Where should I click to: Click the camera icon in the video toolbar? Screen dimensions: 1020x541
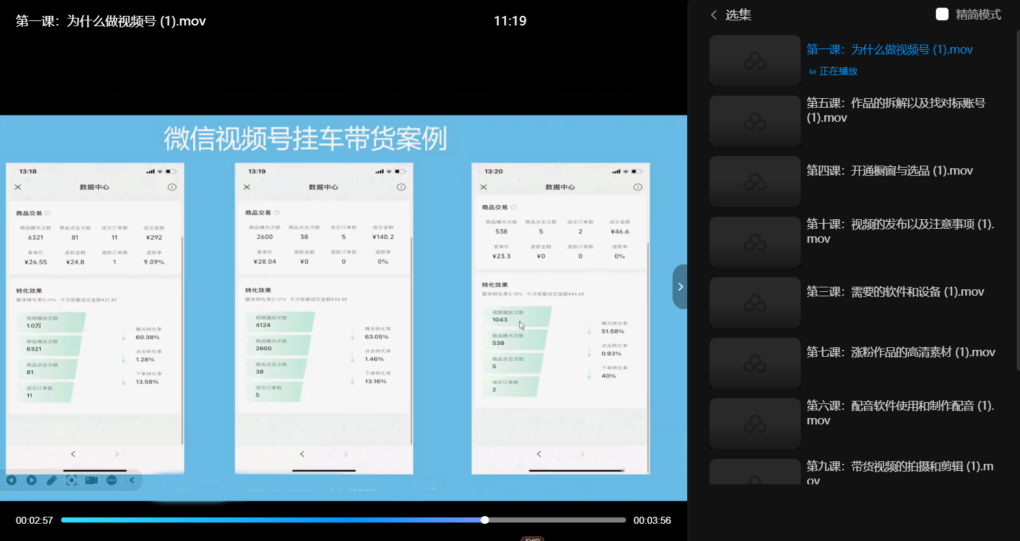[x=92, y=480]
